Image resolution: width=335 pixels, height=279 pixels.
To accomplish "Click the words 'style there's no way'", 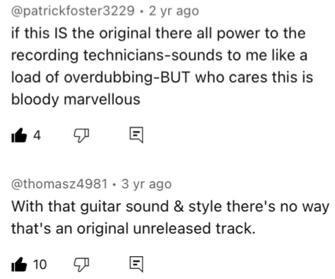I will [259, 207].
